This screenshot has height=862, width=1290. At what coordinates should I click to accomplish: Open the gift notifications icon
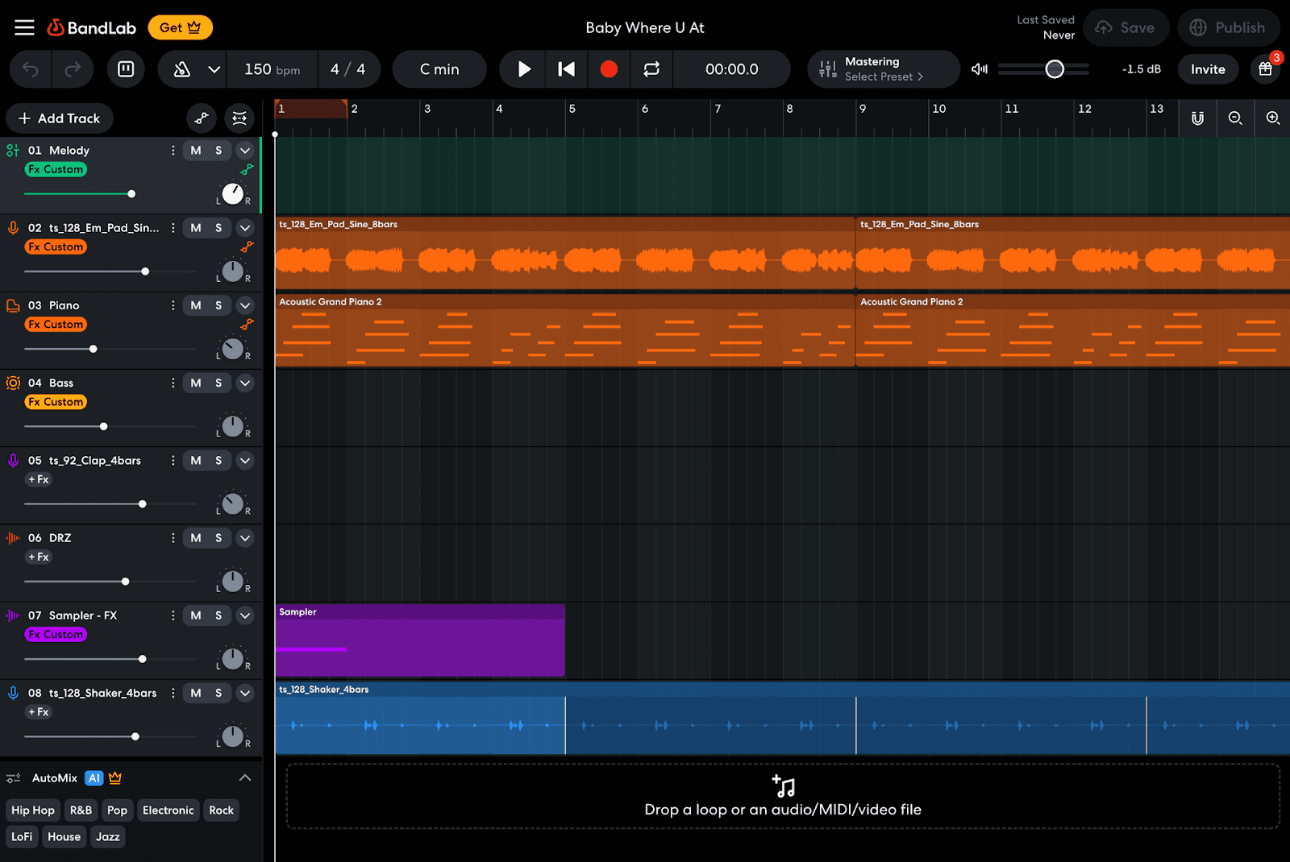point(1266,69)
